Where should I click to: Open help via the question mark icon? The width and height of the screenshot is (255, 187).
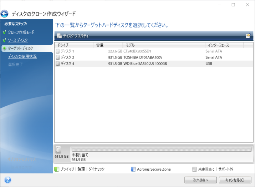(x=7, y=180)
